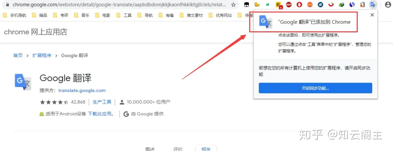
Task: Click the 由 Google 提供 label
Action: pos(147,114)
